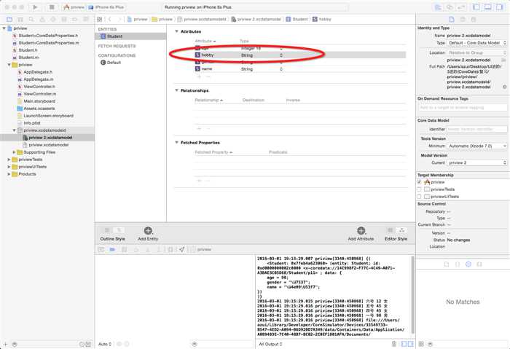Toggle the navigator panel visibility
510x349 pixels.
(476, 7)
